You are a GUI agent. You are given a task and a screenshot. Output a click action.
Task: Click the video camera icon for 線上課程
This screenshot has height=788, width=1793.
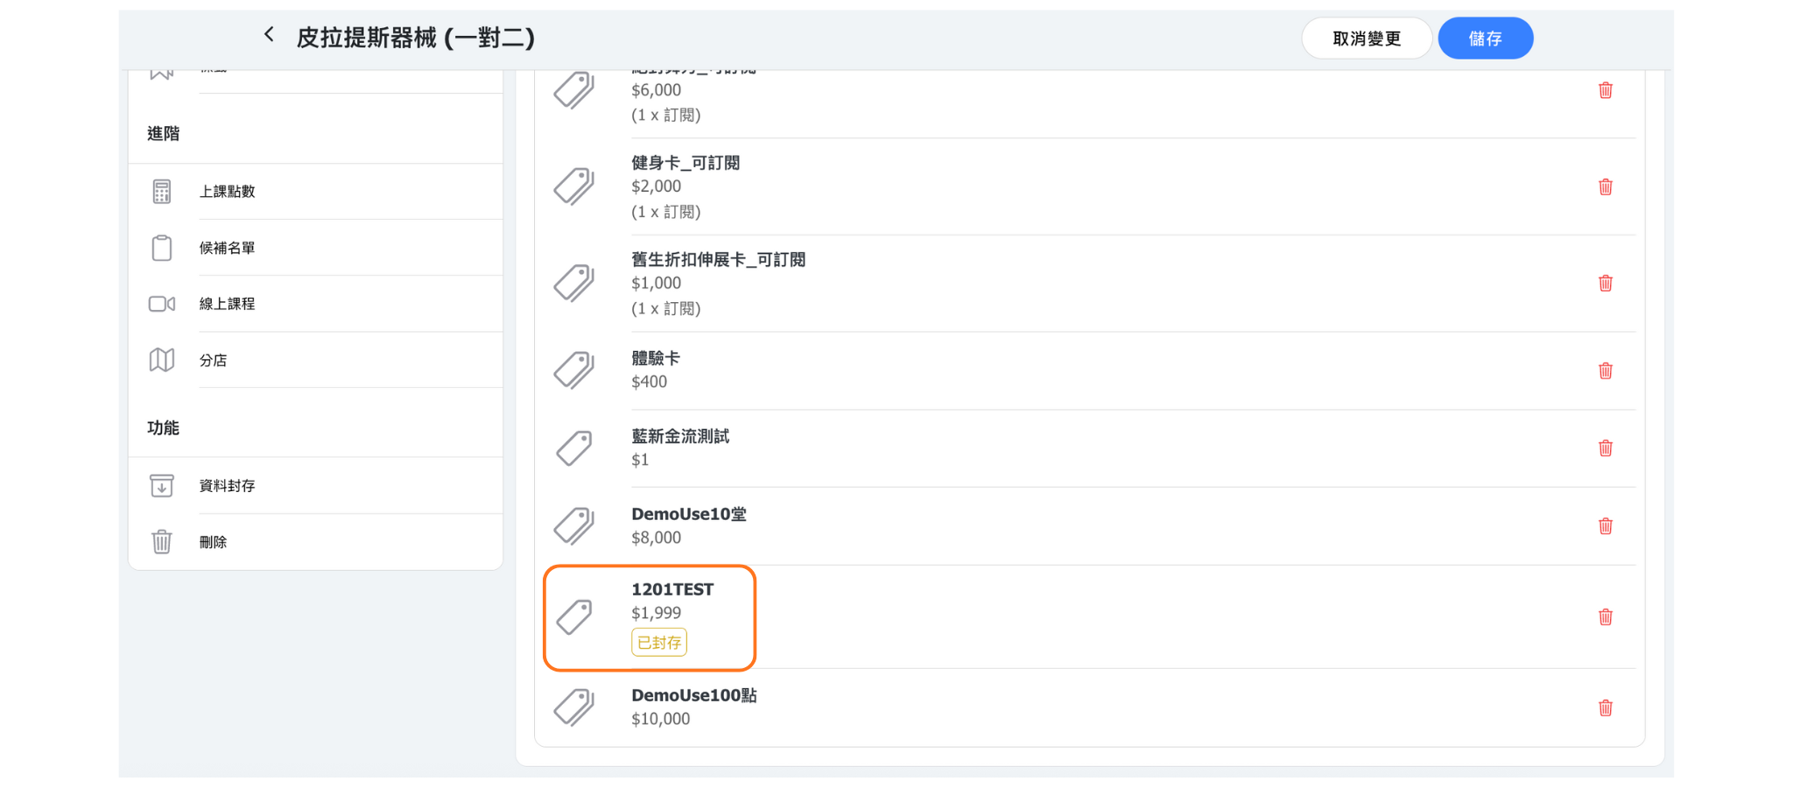(x=162, y=304)
